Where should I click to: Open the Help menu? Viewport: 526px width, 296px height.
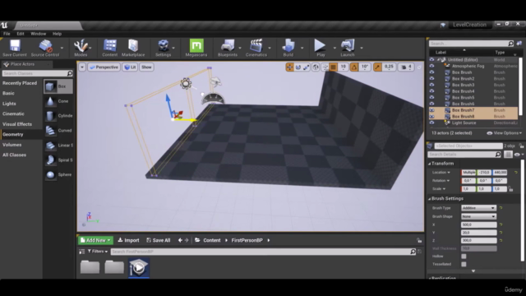click(57, 34)
